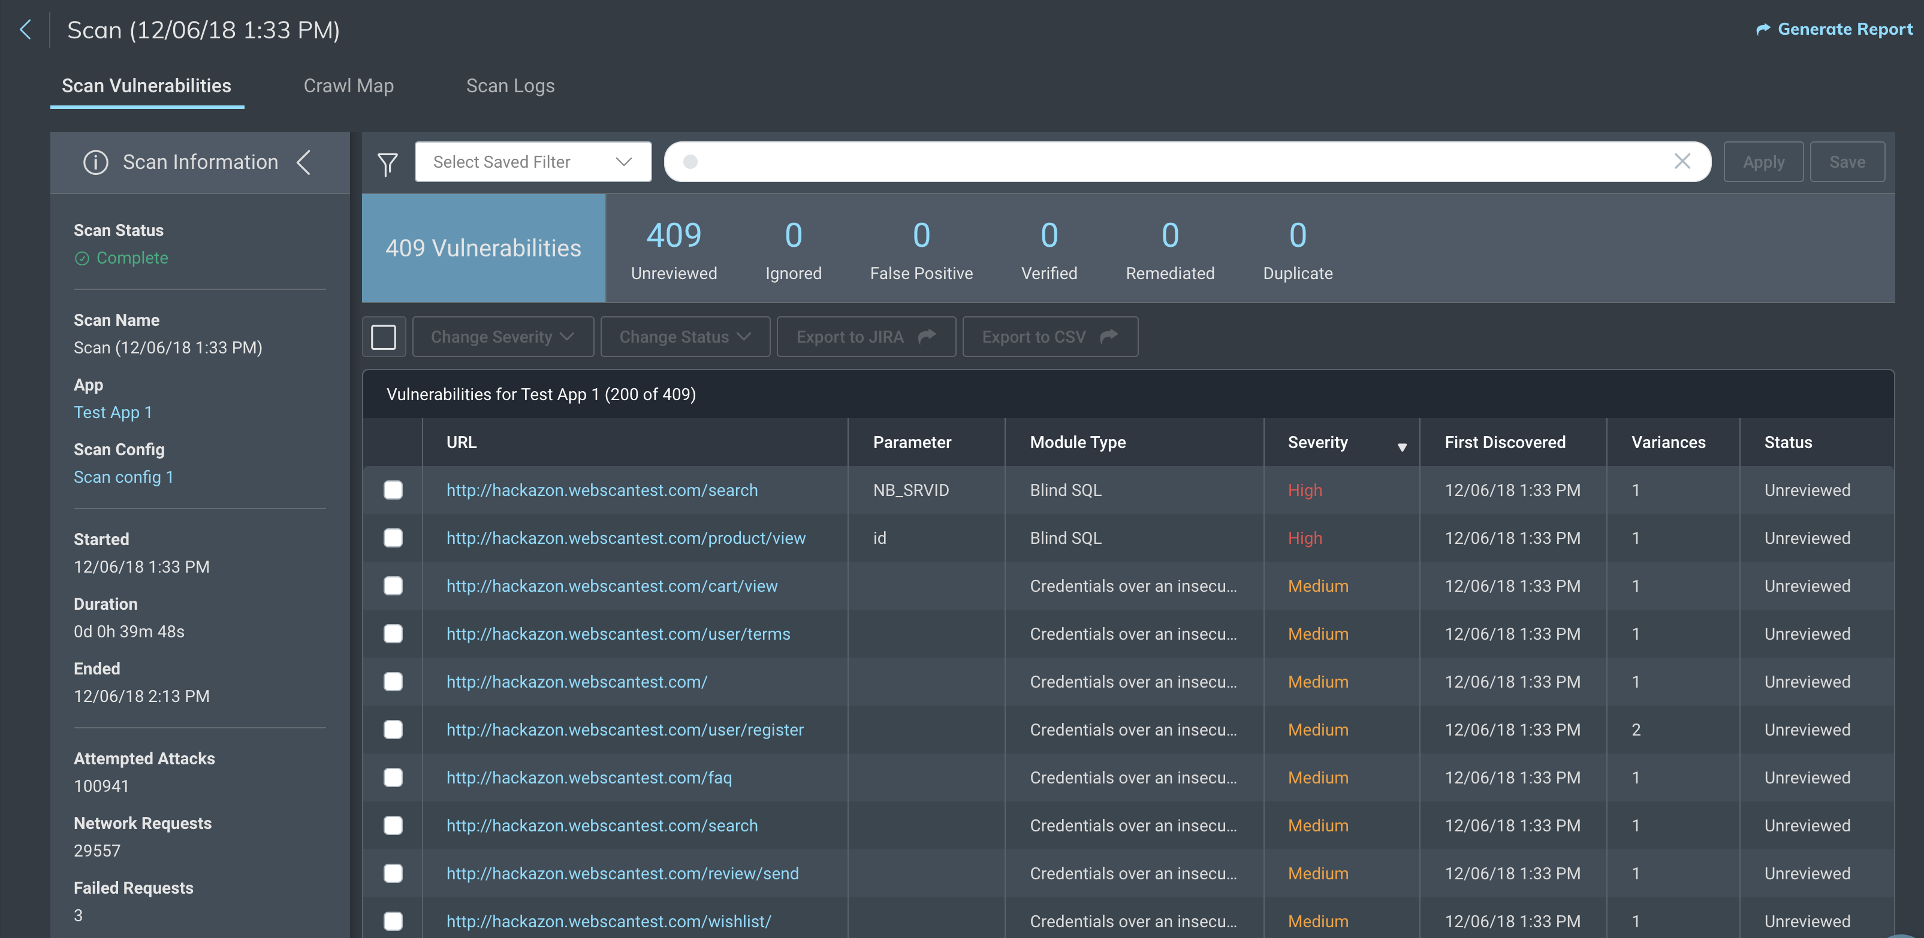Viewport: 1924px width, 938px height.
Task: Click the Export to CSV button label
Action: point(1034,337)
